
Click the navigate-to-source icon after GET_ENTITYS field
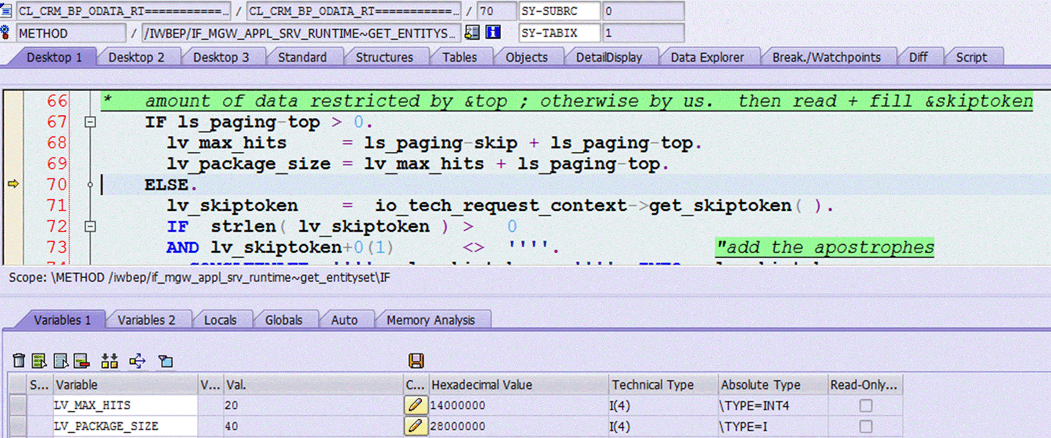pos(472,33)
